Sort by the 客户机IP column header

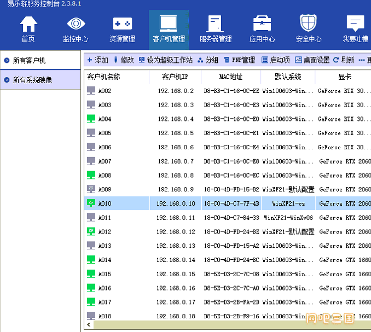pos(175,77)
